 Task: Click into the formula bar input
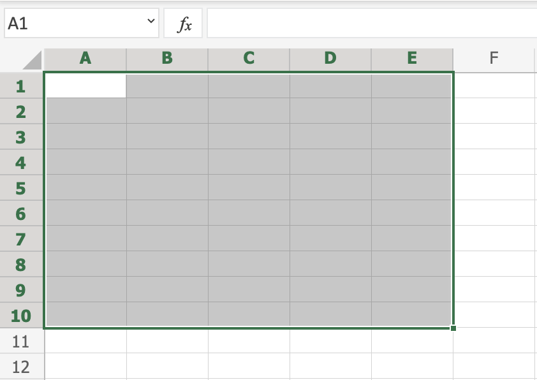tap(370, 24)
